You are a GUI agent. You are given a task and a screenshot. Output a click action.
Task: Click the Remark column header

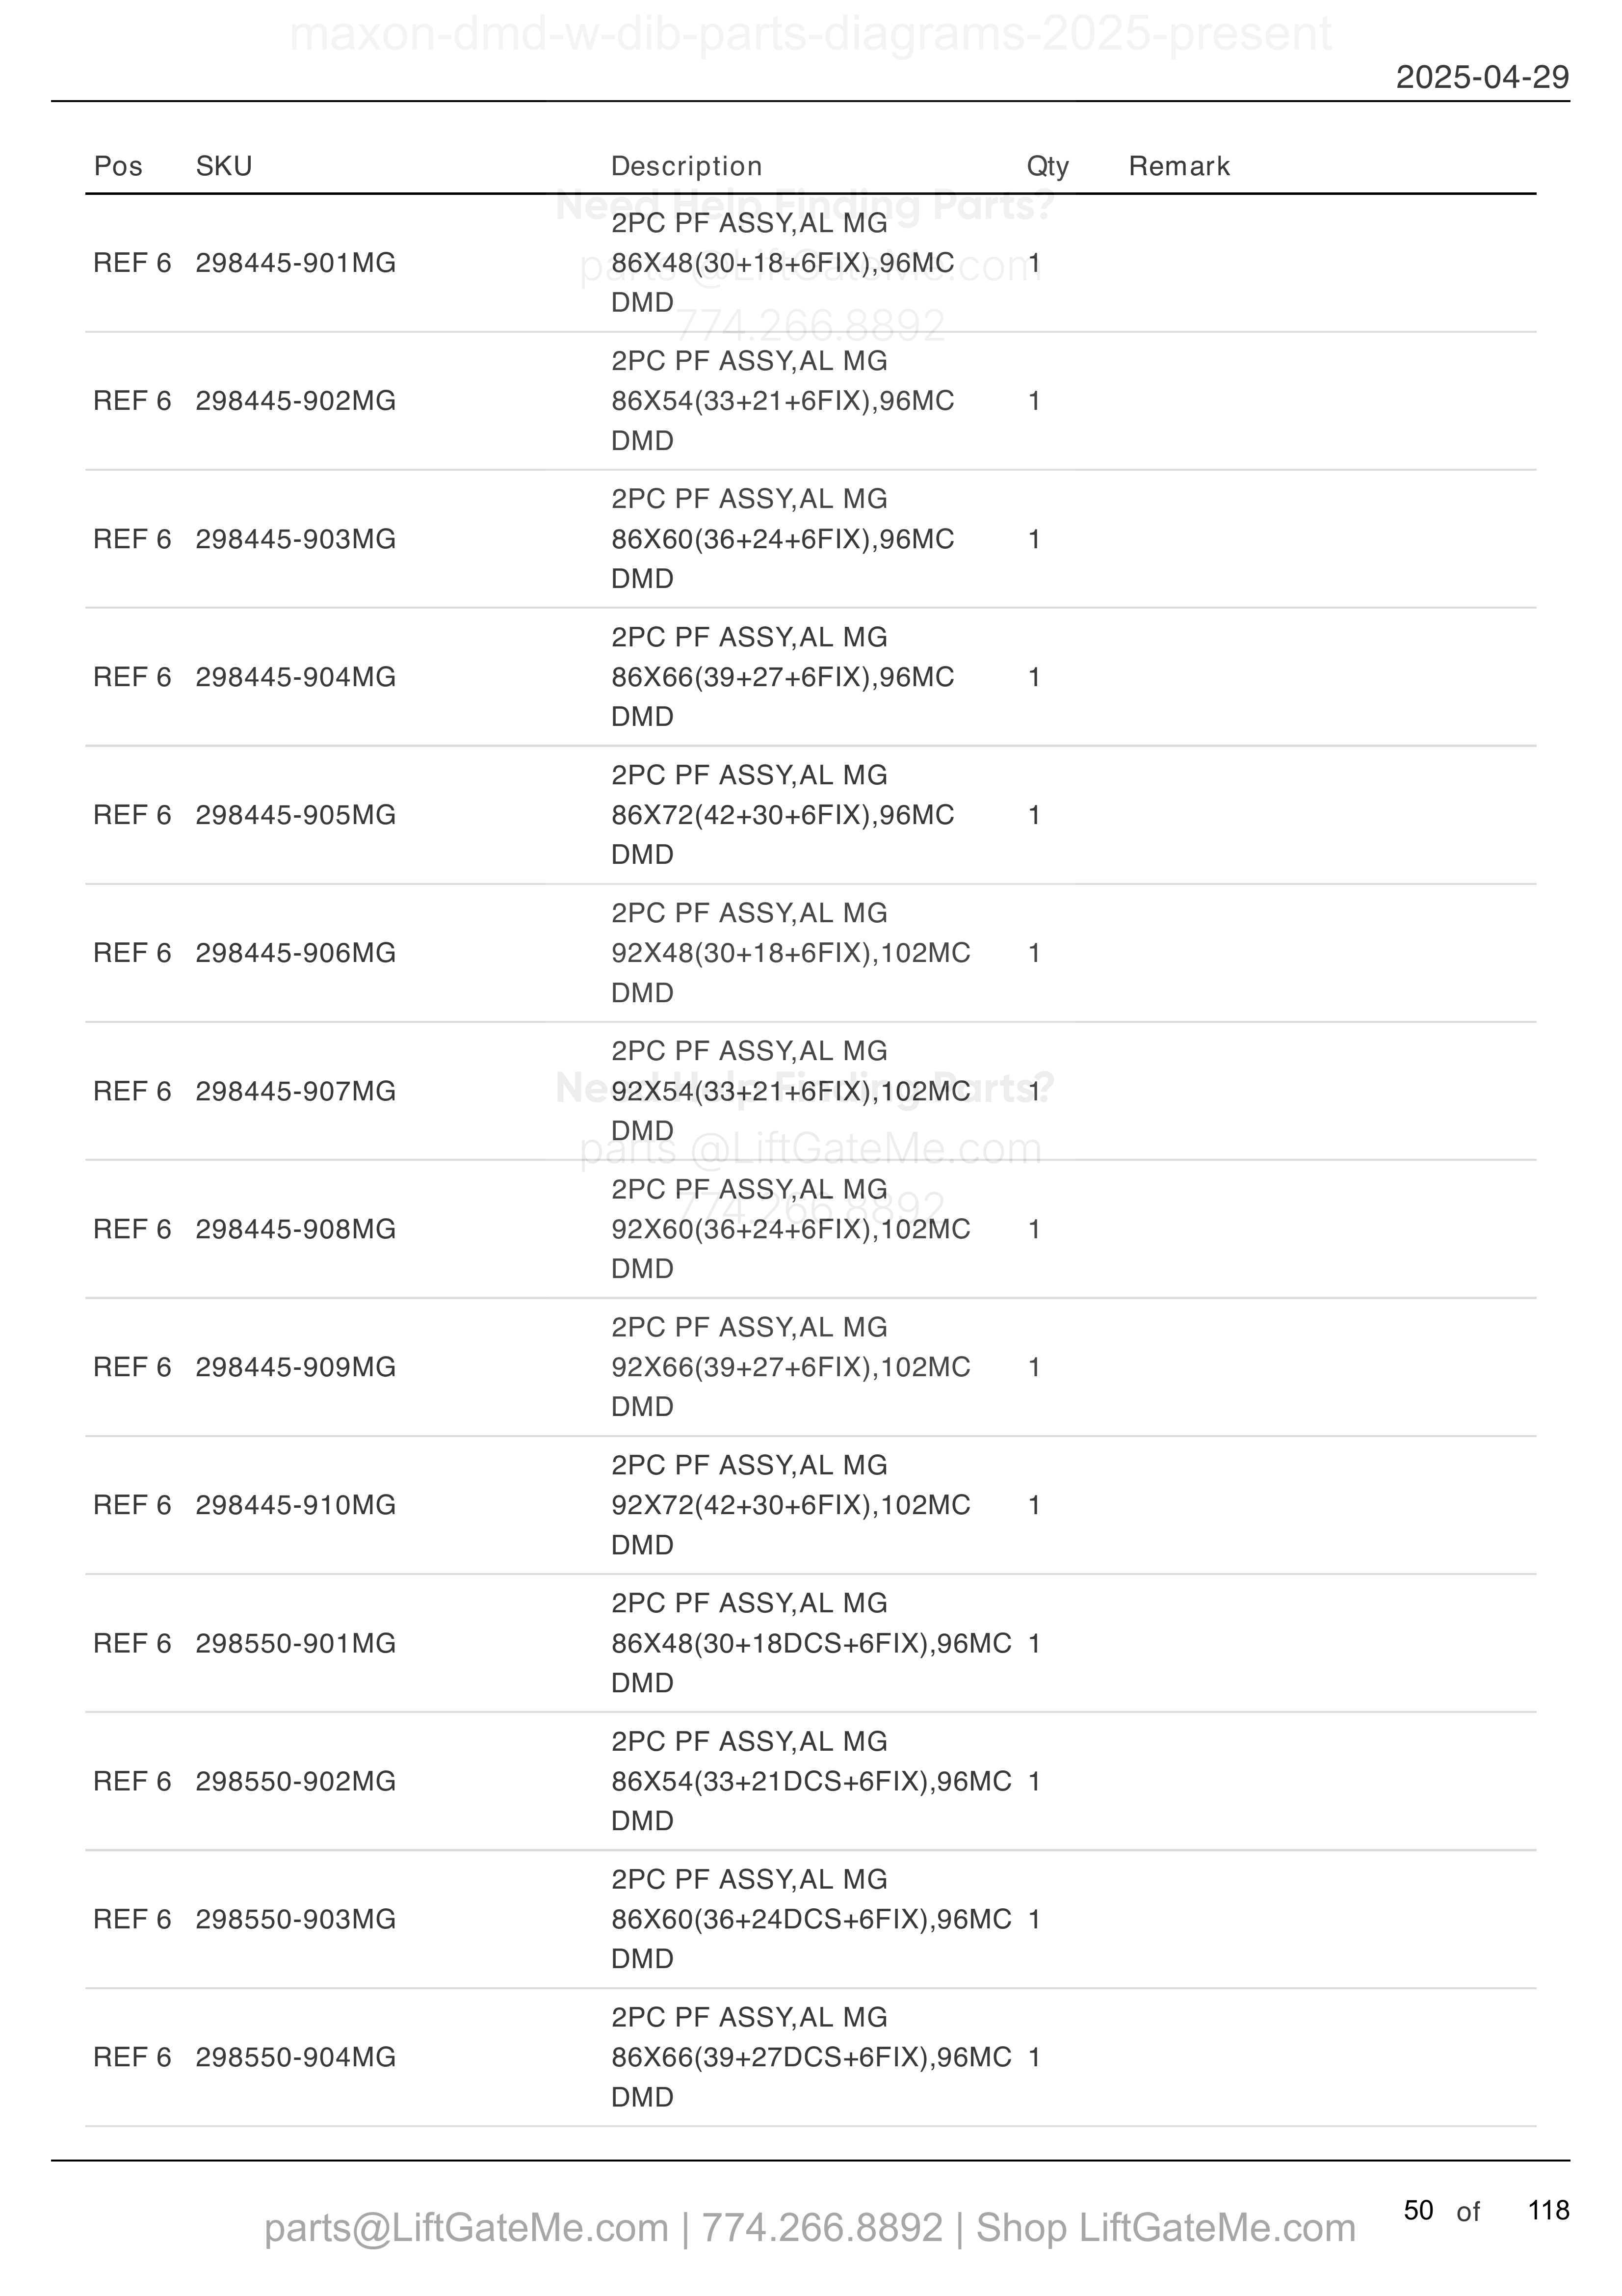tap(1179, 166)
